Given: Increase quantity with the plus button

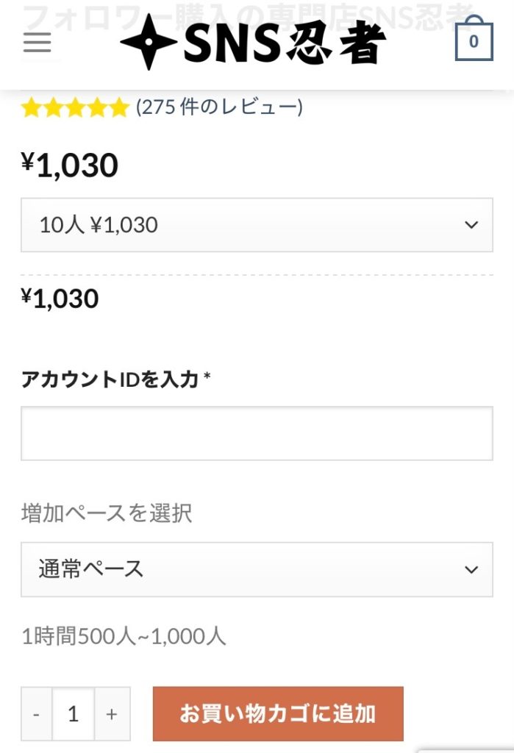Looking at the screenshot, I should pyautogui.click(x=112, y=714).
